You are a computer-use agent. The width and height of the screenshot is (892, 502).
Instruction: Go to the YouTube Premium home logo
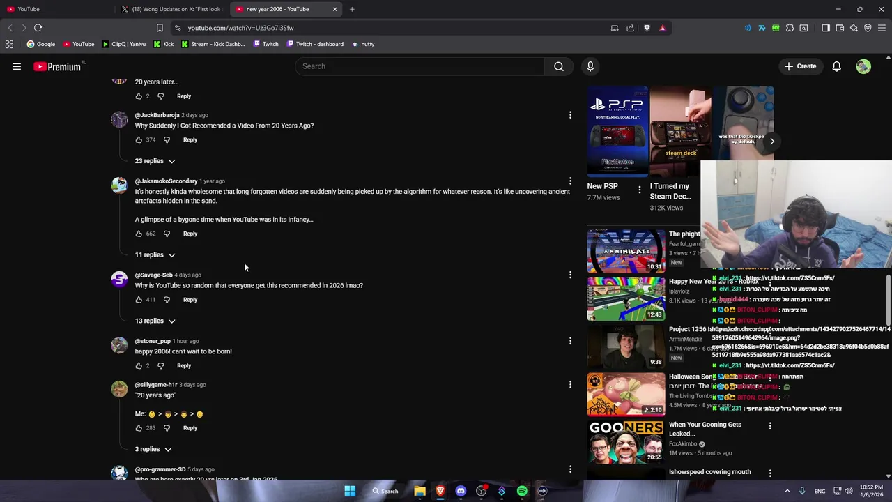tap(57, 66)
